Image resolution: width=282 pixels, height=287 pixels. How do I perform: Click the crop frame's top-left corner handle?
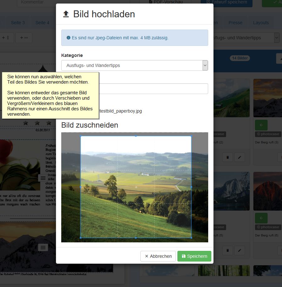[x=81, y=136]
